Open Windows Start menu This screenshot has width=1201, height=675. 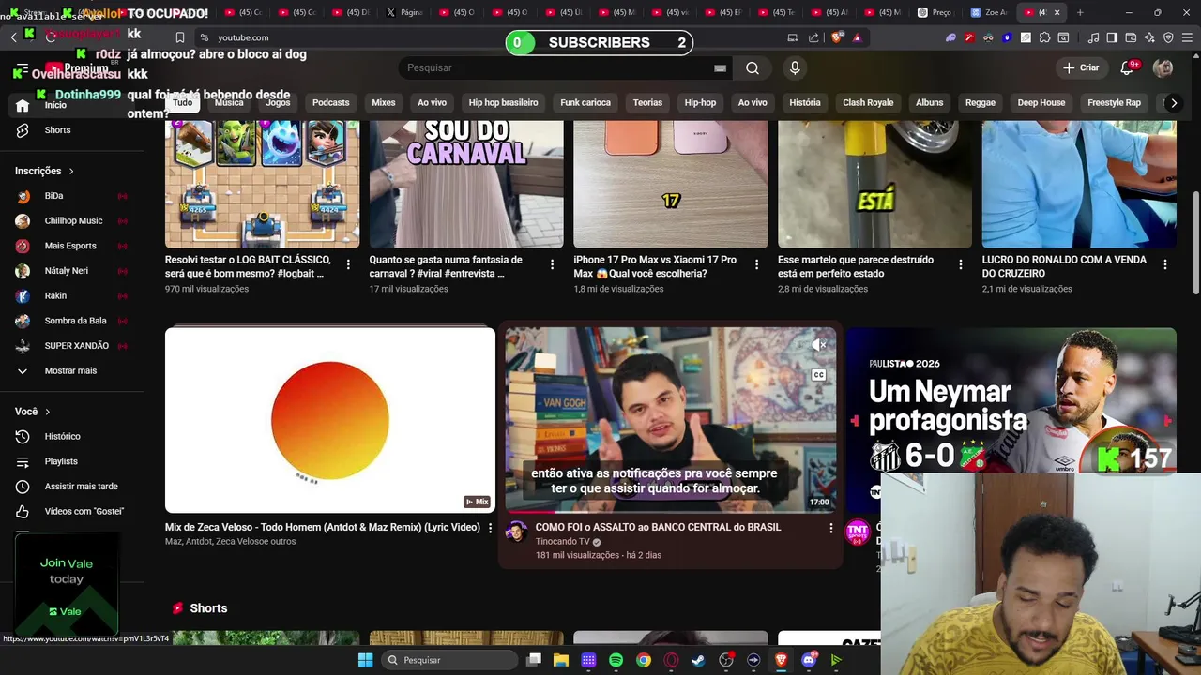pos(365,660)
